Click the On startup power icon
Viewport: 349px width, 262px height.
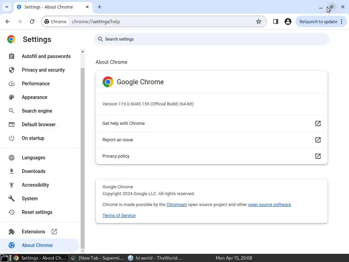[12, 138]
